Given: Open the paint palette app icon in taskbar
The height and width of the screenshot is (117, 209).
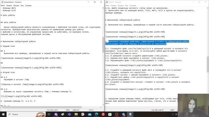Looking at the screenshot, I should click(x=63, y=114).
